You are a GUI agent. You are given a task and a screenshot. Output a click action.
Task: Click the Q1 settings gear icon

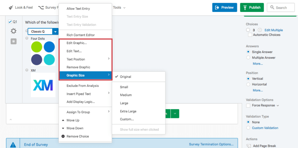pos(13,31)
